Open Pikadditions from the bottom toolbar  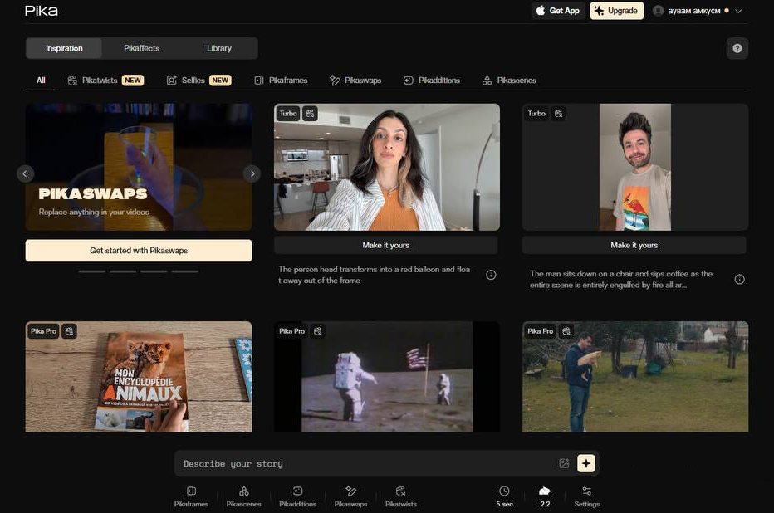click(297, 491)
